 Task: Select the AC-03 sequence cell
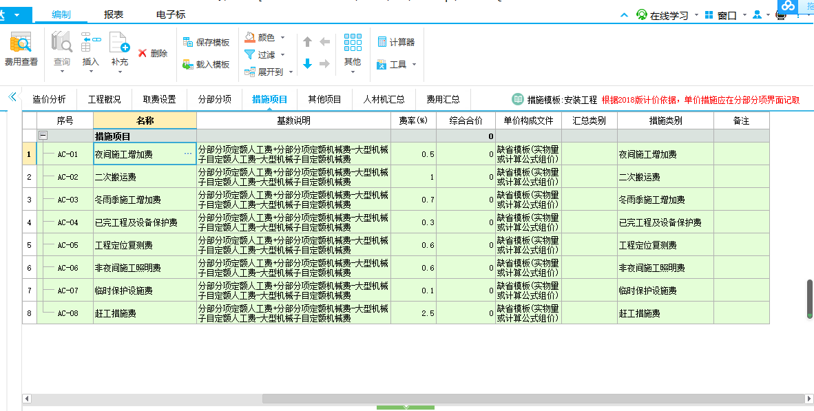point(65,200)
